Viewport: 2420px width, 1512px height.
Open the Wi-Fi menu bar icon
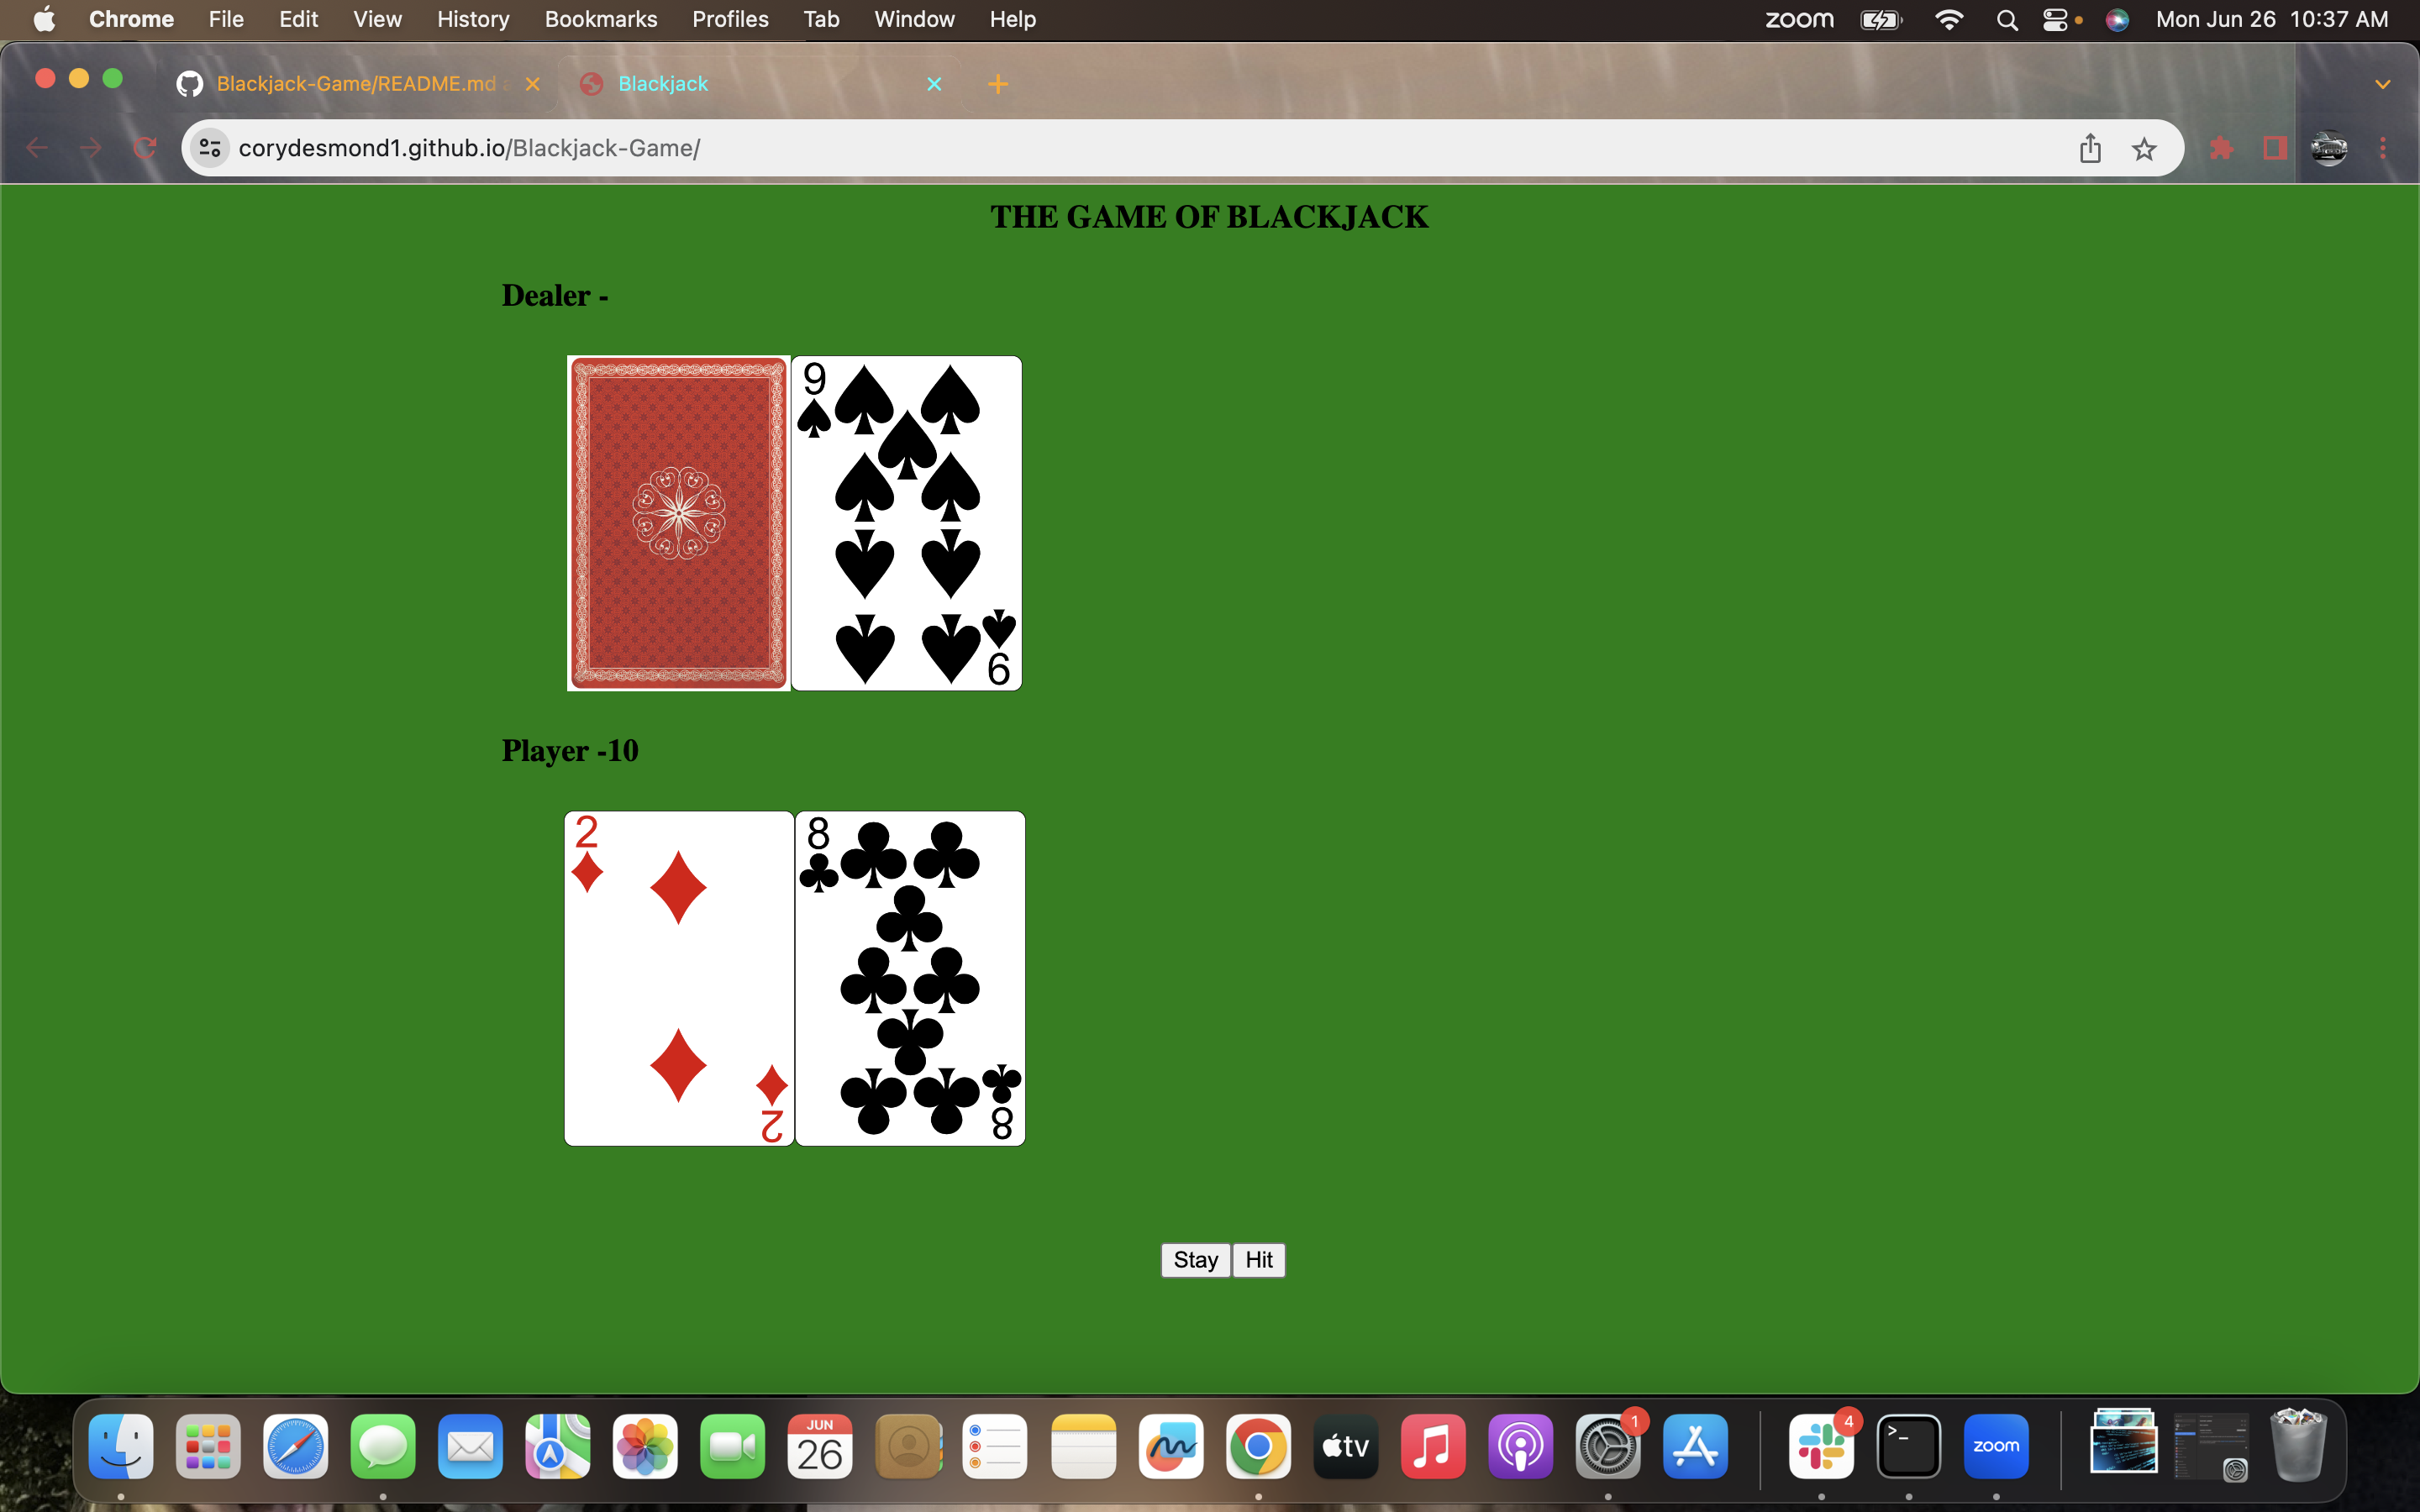(1948, 19)
